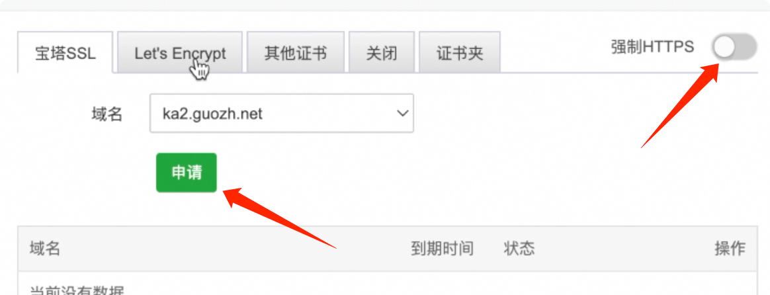Click the white knob of HTTPS switch
The height and width of the screenshot is (295, 770).
[724, 47]
